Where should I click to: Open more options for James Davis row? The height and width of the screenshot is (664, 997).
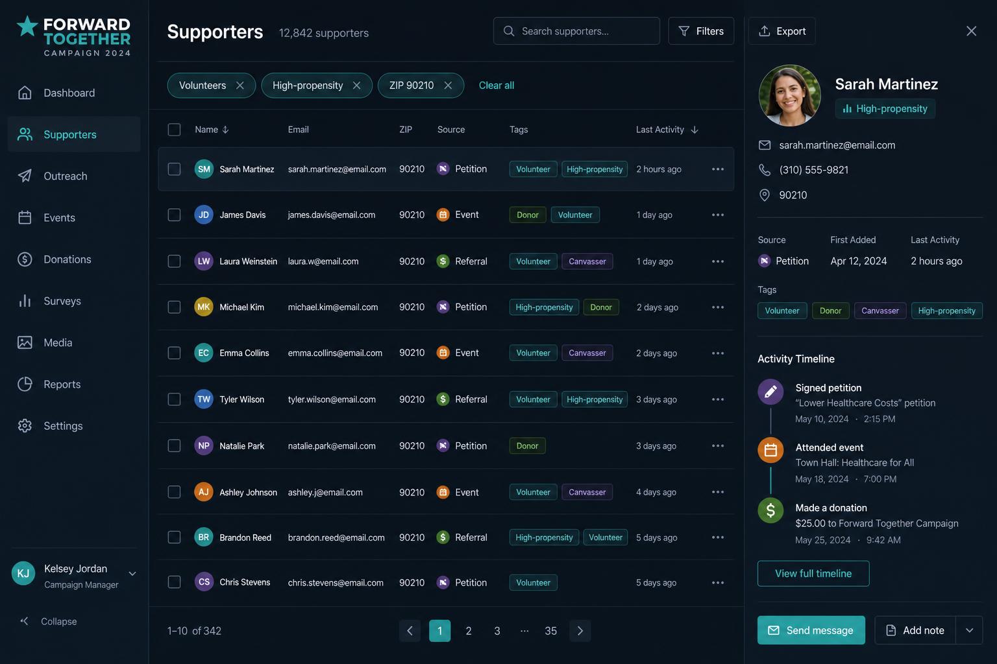pyautogui.click(x=718, y=215)
